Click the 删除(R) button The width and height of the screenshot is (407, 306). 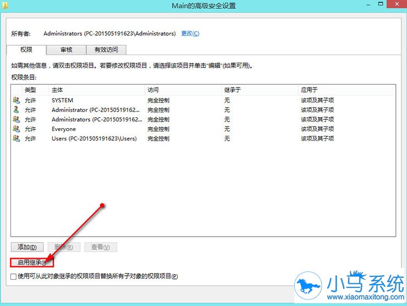[64, 247]
